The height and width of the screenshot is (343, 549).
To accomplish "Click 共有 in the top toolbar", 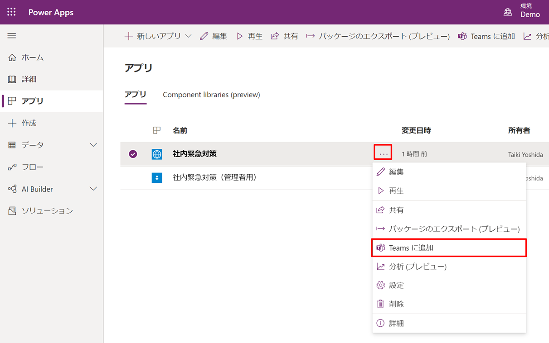I will pos(284,36).
